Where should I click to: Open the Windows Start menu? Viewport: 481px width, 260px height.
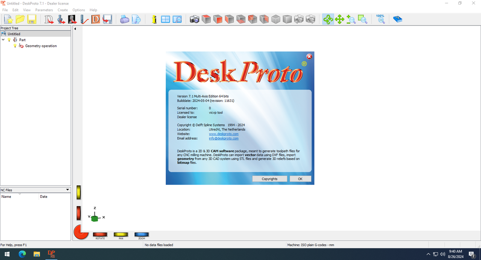coord(7,254)
